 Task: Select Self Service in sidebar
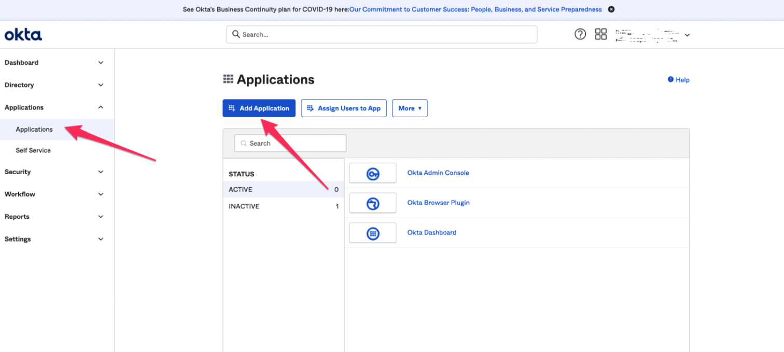pos(33,150)
